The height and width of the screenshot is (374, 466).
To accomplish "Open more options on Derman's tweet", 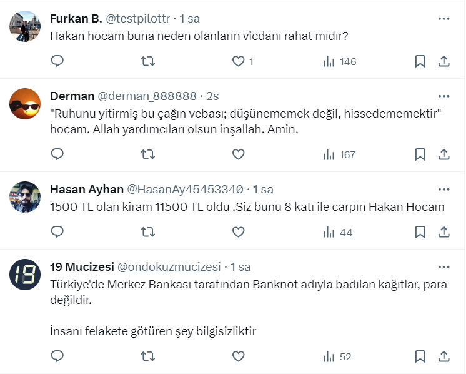I will click(444, 96).
